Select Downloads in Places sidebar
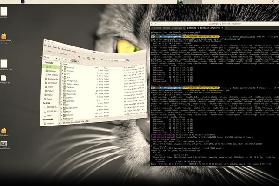The width and height of the screenshot is (279, 186). (51, 83)
